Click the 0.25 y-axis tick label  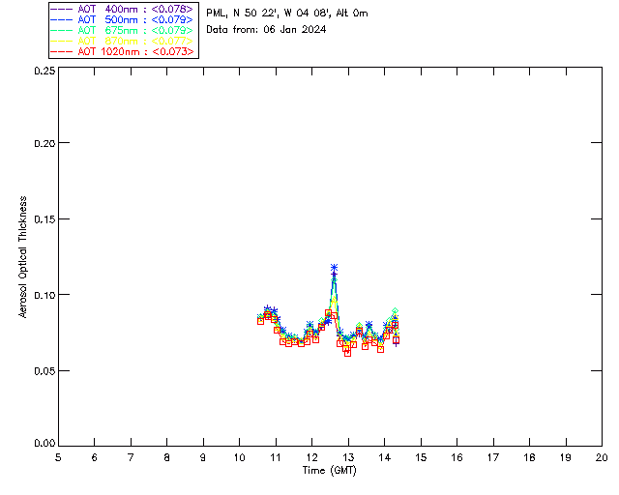(44, 71)
